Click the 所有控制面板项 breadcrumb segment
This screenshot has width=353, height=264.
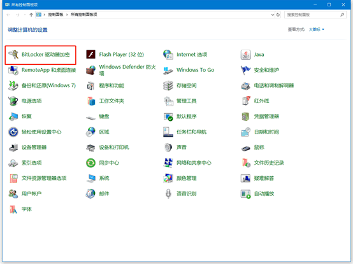[83, 15]
